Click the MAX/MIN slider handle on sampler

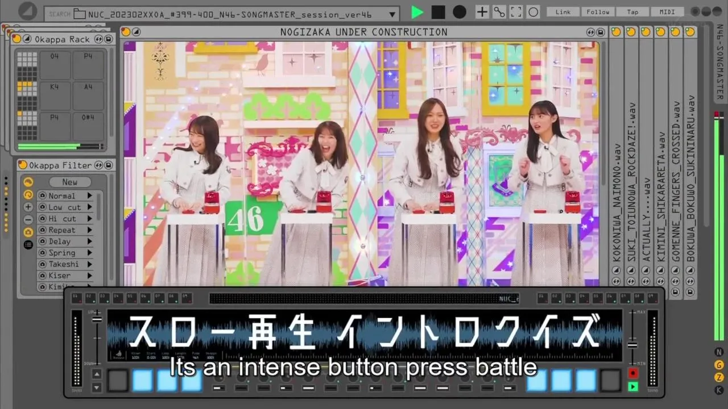(x=632, y=345)
